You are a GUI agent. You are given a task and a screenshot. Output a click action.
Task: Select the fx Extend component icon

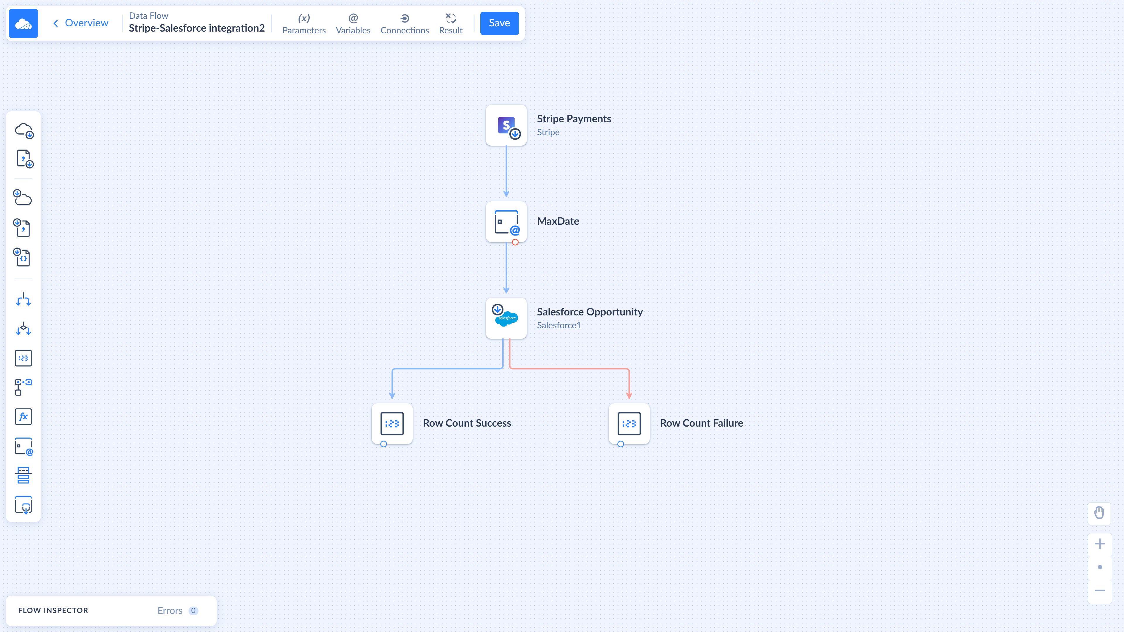click(x=23, y=417)
